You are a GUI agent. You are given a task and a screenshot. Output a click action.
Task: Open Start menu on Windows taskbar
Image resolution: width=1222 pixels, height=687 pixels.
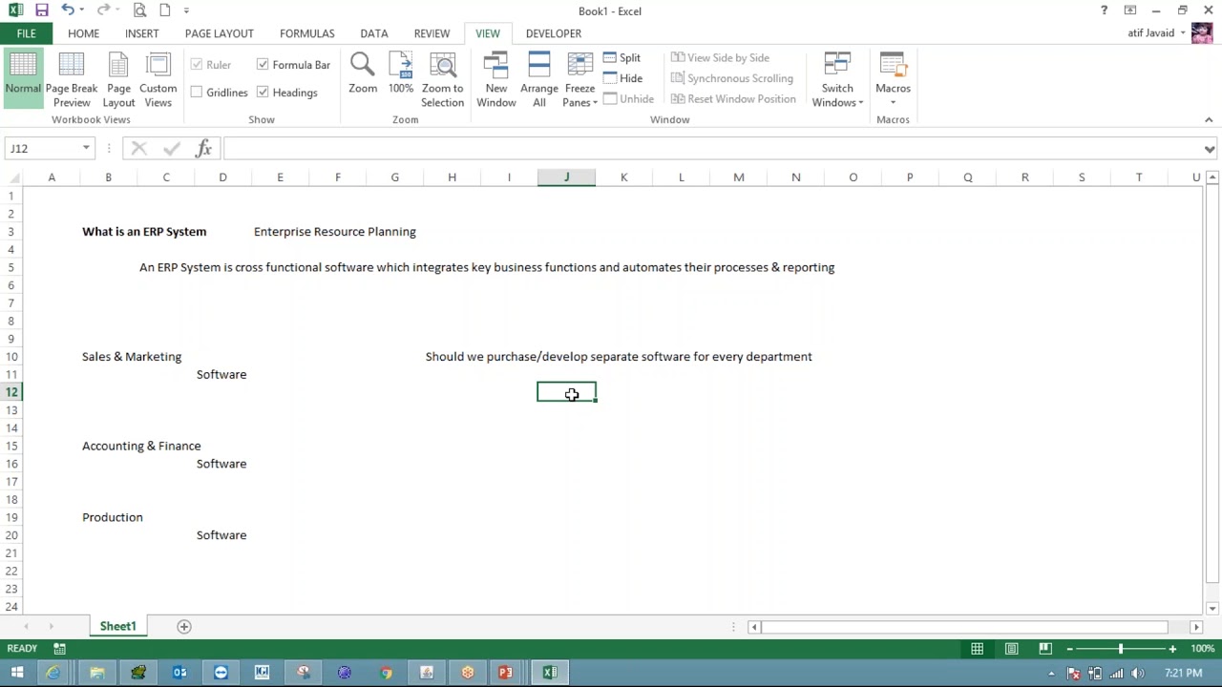(16, 673)
